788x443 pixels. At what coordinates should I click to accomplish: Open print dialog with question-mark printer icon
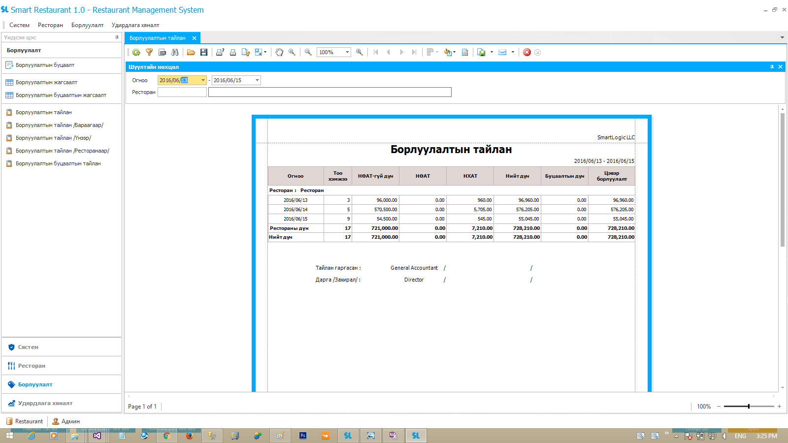220,52
